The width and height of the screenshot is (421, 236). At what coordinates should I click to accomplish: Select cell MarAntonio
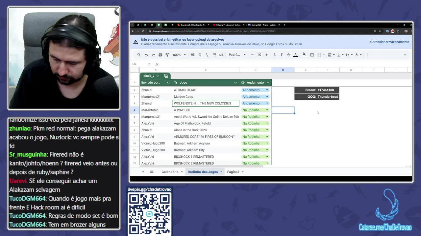[156, 110]
